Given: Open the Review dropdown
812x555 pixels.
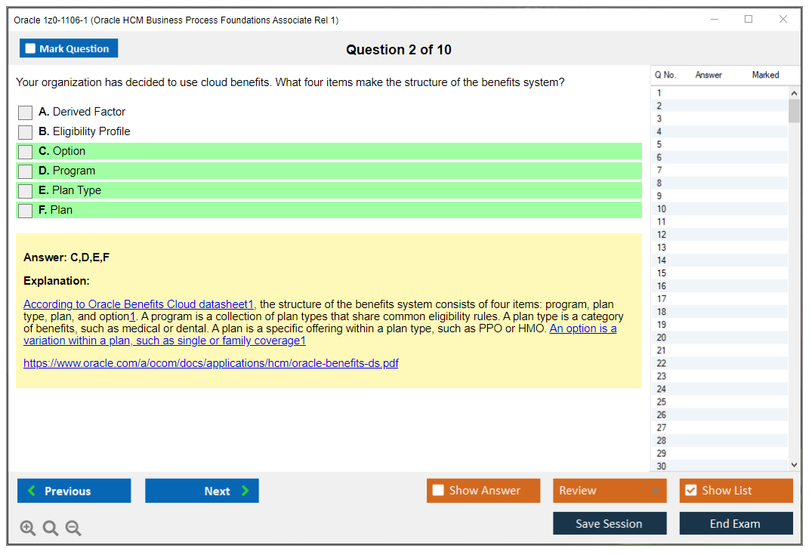Looking at the screenshot, I should [610, 490].
